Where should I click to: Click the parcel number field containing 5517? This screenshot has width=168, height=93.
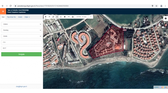[x=21, y=48]
